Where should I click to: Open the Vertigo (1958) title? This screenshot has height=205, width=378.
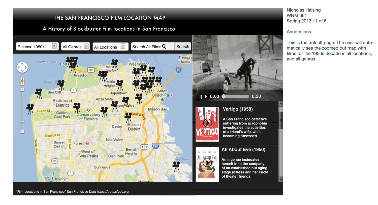tap(238, 109)
